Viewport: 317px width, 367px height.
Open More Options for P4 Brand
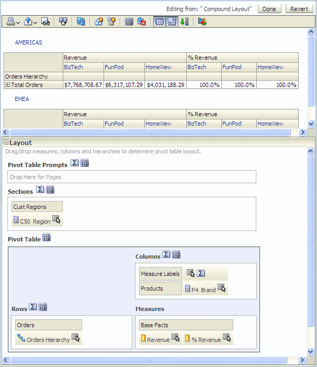221,288
